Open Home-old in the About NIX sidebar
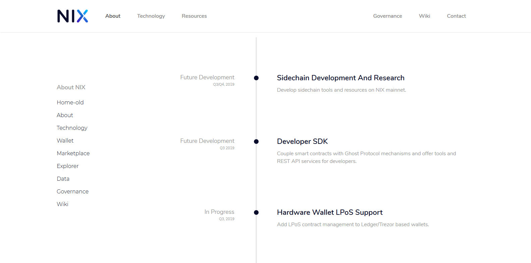This screenshot has width=531, height=263. (70, 102)
